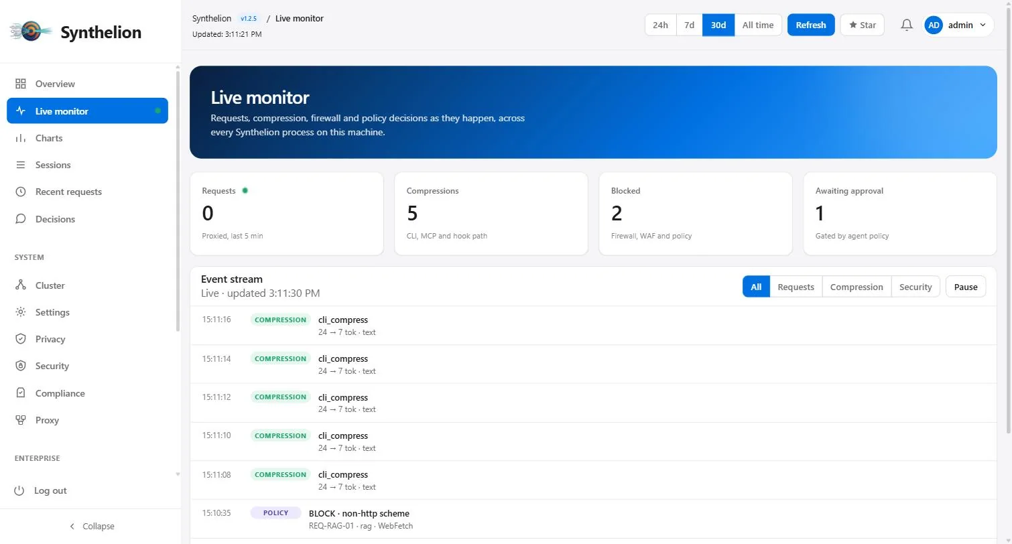This screenshot has width=1012, height=544.
Task: Open the Compressions count card
Action: click(491, 214)
